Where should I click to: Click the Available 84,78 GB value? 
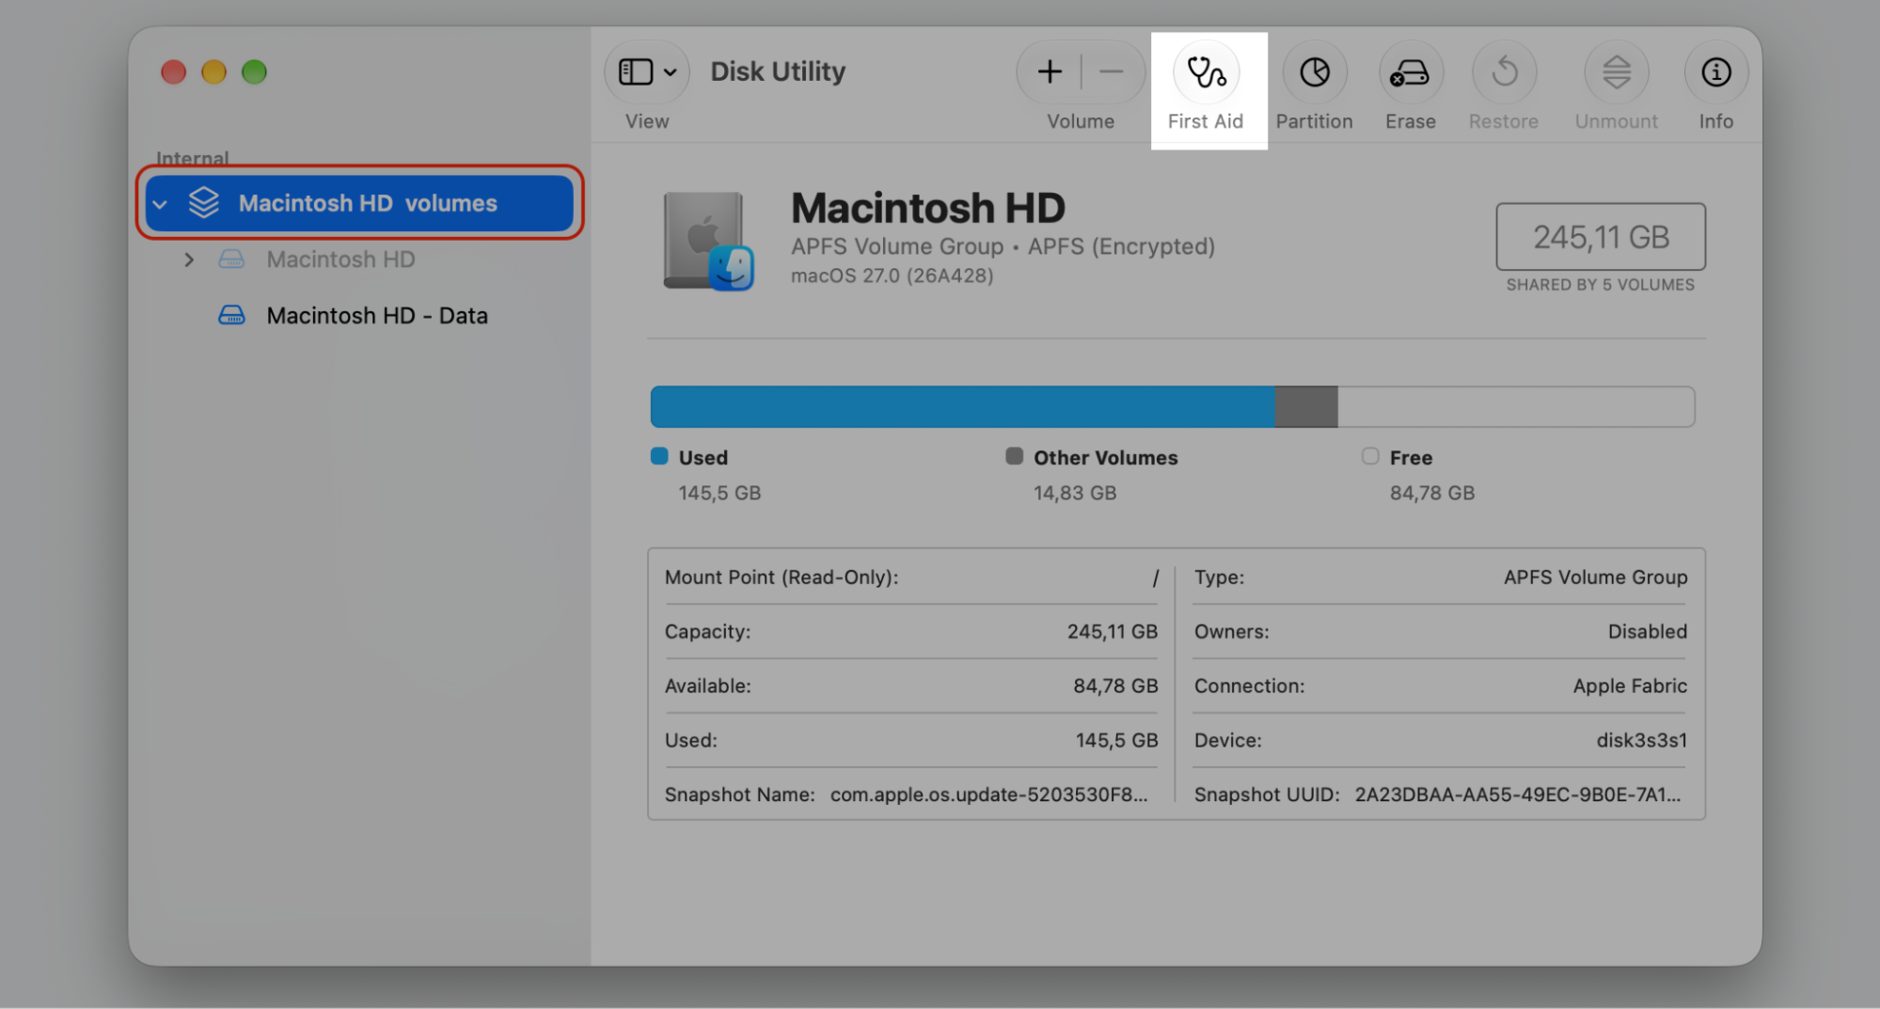point(1115,686)
